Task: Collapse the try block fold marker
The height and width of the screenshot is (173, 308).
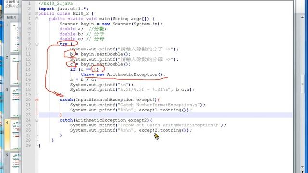Action: [x=37, y=44]
